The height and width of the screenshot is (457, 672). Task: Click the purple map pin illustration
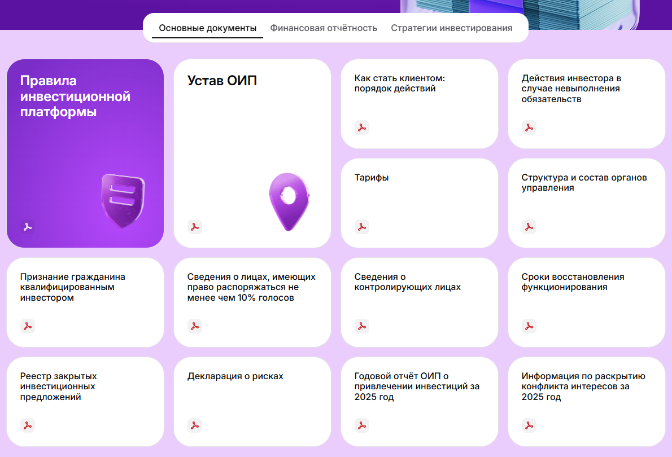tap(290, 201)
